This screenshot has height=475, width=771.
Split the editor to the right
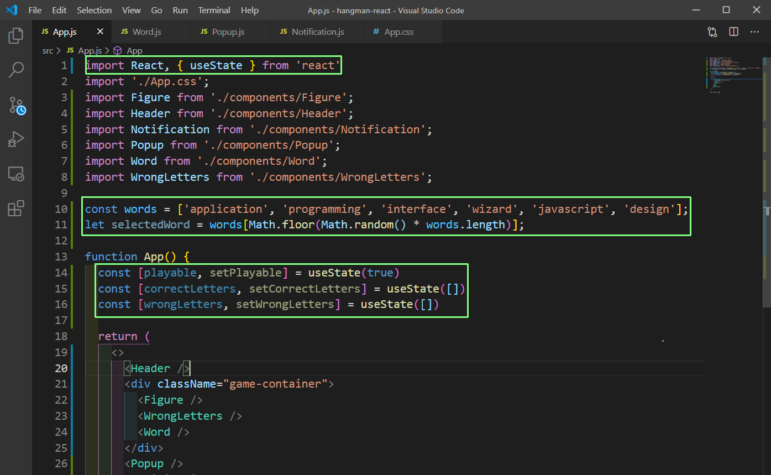pos(733,32)
